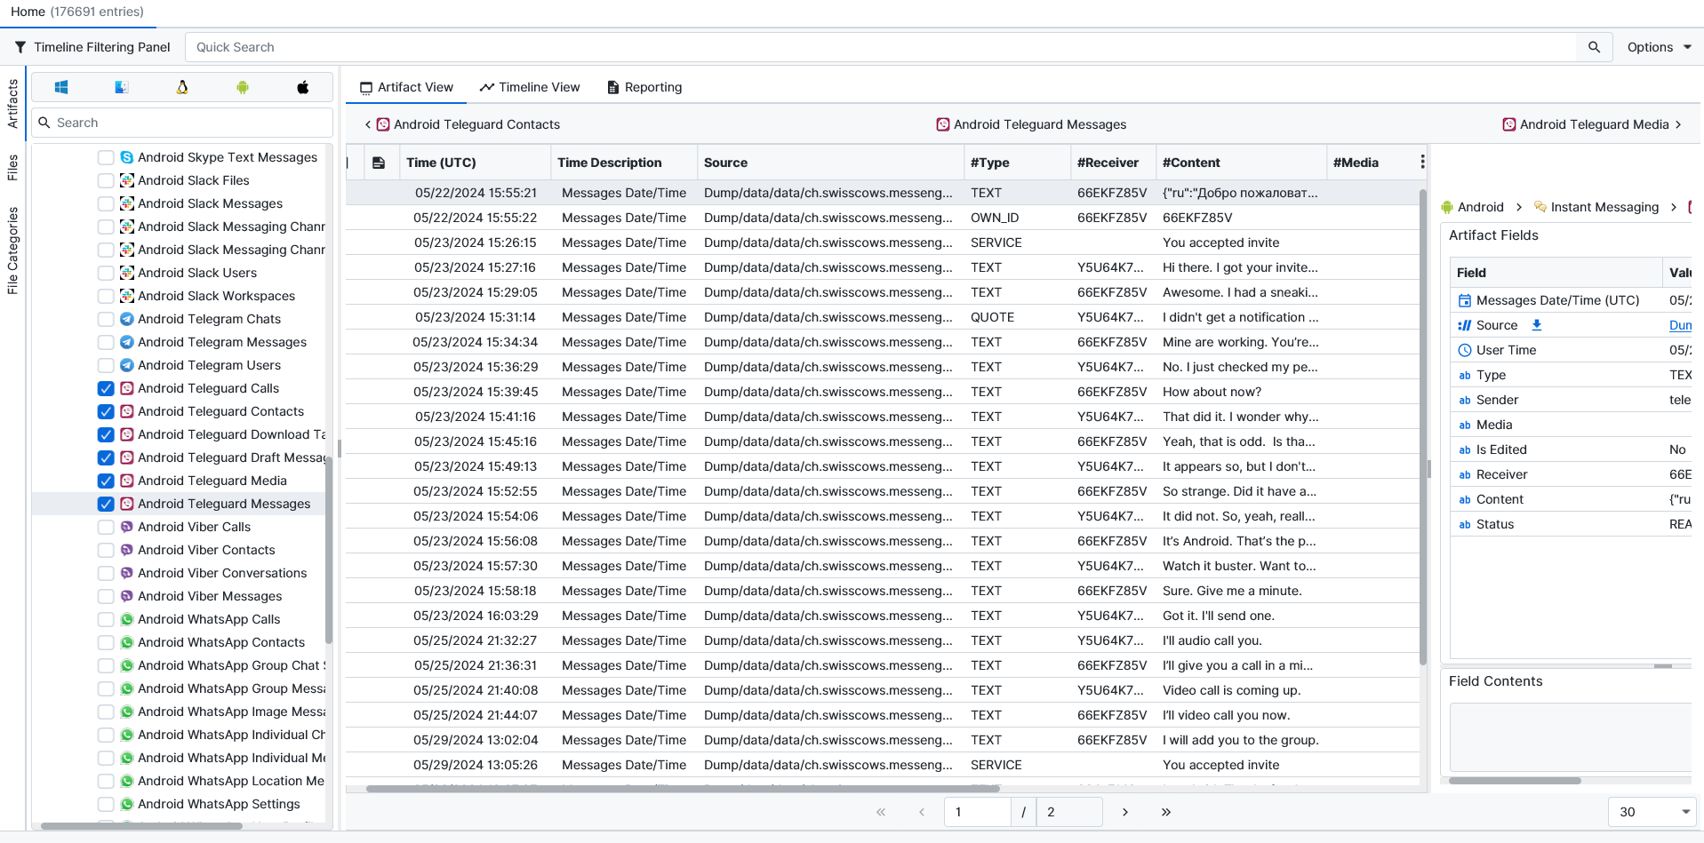Select the row 'Video call is coming up.'

(882, 690)
